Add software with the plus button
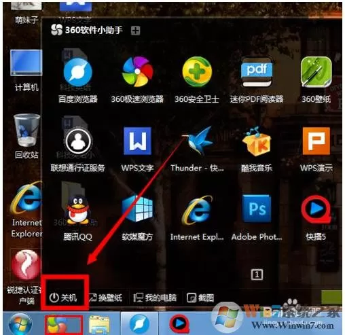 [x=136, y=31]
